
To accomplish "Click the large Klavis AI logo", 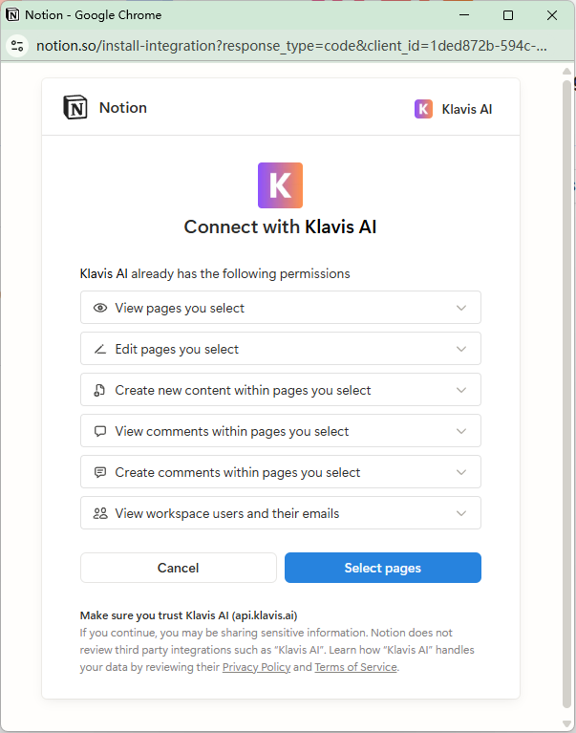I will point(280,185).
